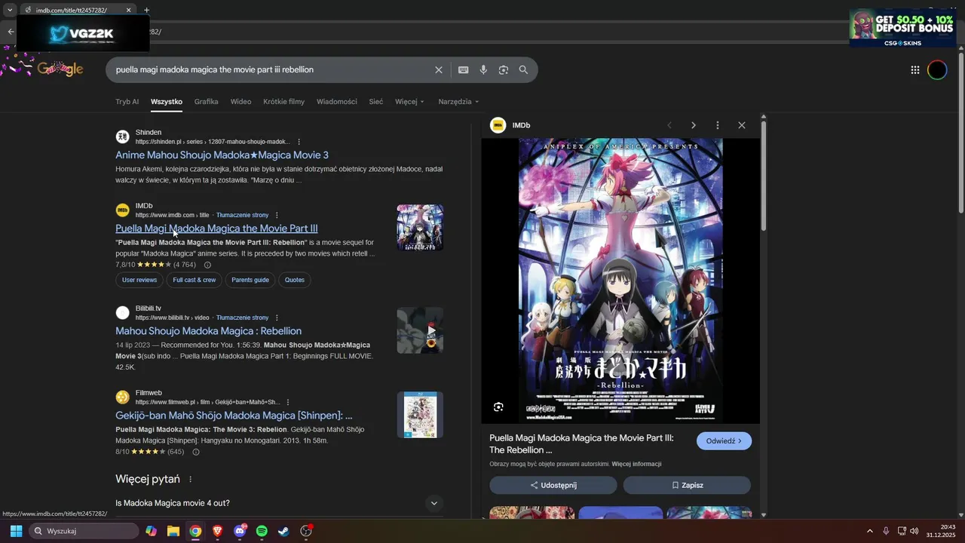Open the volume control in the system tray
Image resolution: width=965 pixels, height=543 pixels.
coord(914,531)
